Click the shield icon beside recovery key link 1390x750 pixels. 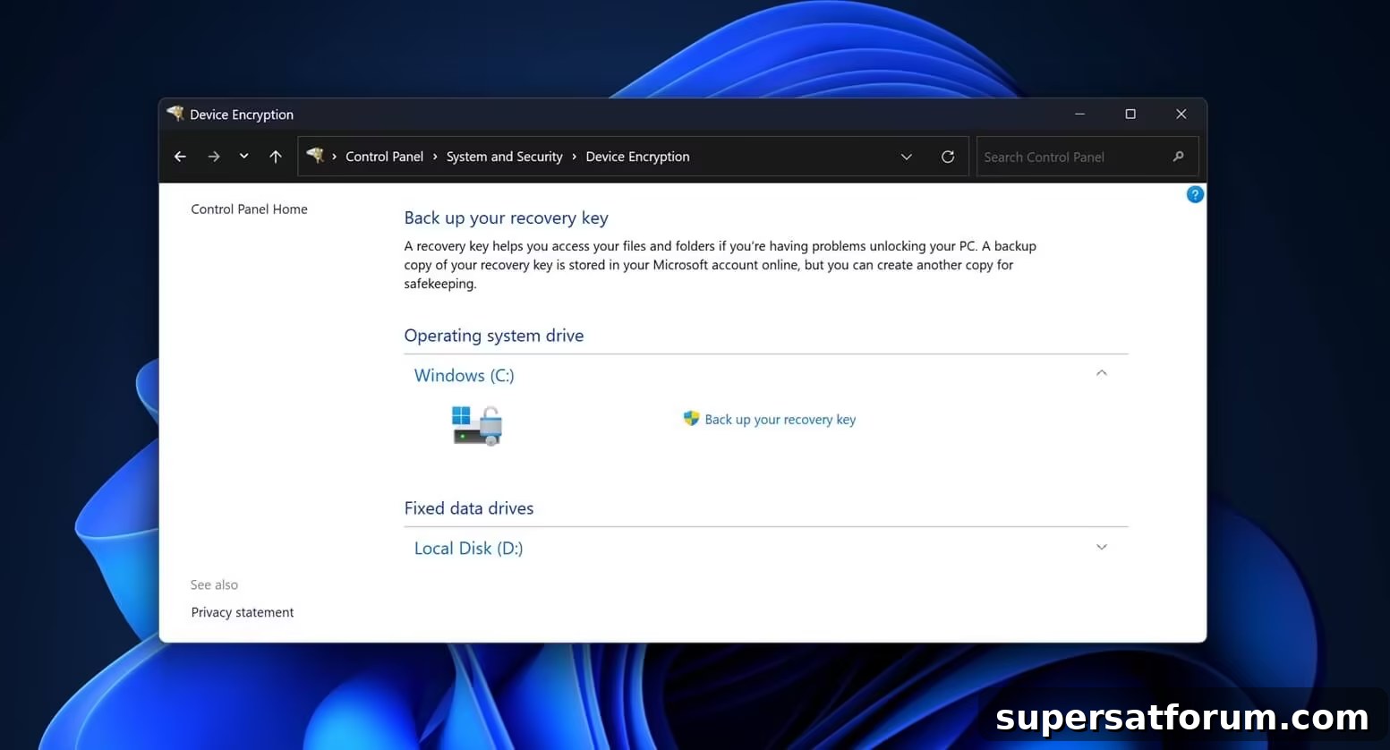[691, 418]
